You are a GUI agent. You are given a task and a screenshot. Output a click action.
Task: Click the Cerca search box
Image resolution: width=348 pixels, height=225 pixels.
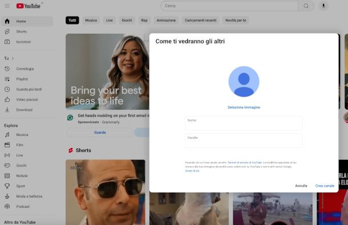(229, 6)
